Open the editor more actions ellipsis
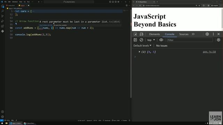 [129, 6]
